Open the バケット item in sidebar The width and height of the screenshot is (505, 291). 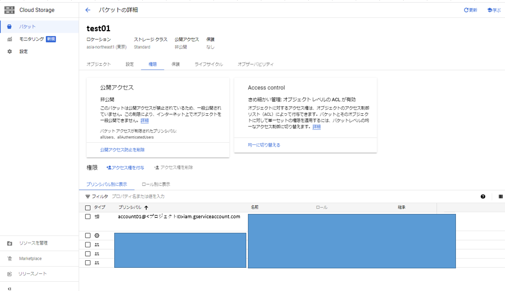coord(39,27)
